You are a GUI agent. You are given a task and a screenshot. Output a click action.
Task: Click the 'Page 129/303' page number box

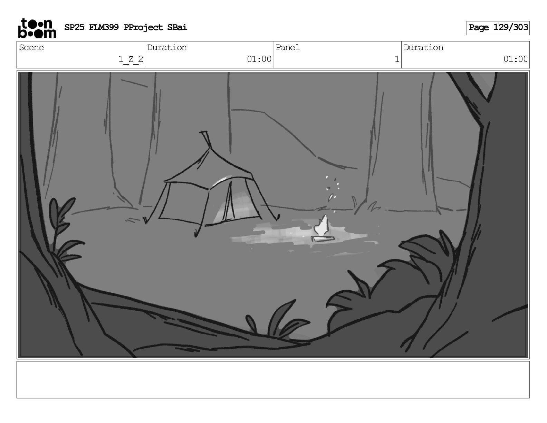pos(498,28)
